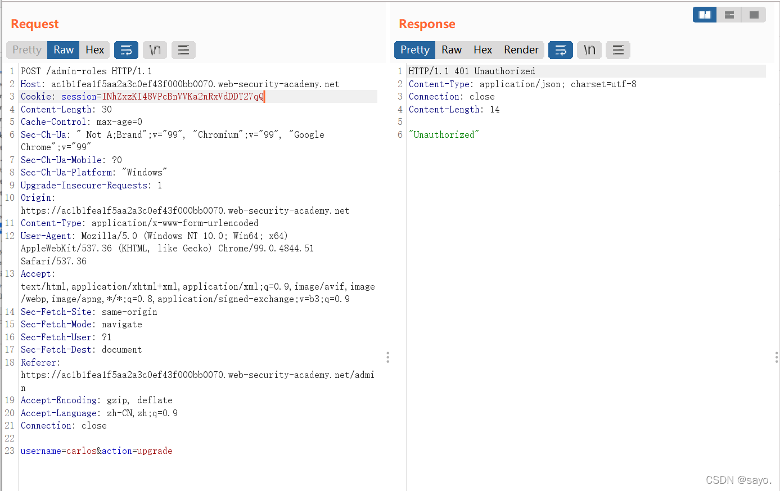
Task: Click the response 'Content-Length: 14' header
Action: tap(454, 110)
